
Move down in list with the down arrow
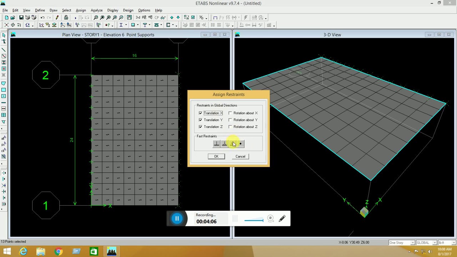coord(178,17)
